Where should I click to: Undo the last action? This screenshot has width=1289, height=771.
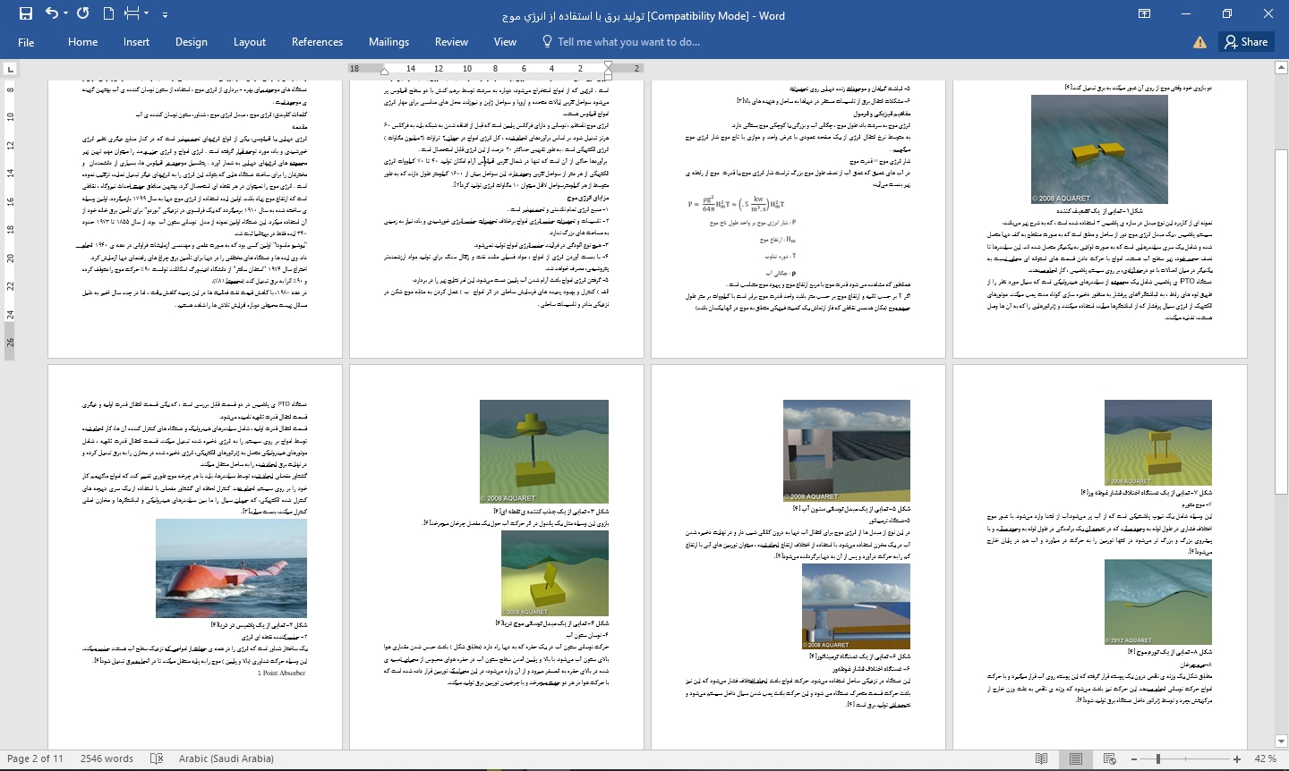(x=51, y=13)
